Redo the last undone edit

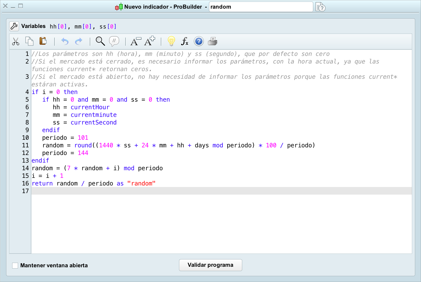(79, 41)
